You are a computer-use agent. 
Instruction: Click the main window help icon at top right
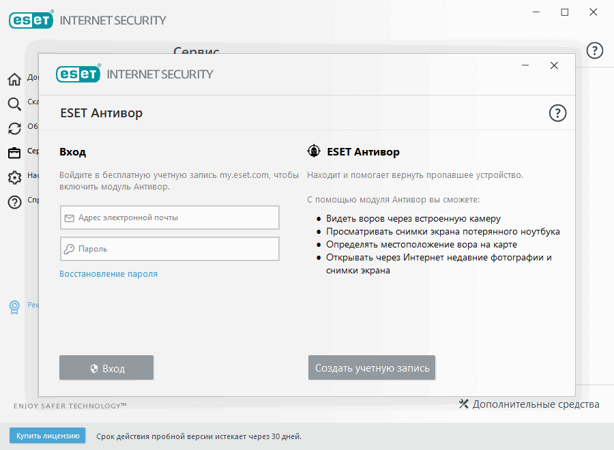point(595,50)
